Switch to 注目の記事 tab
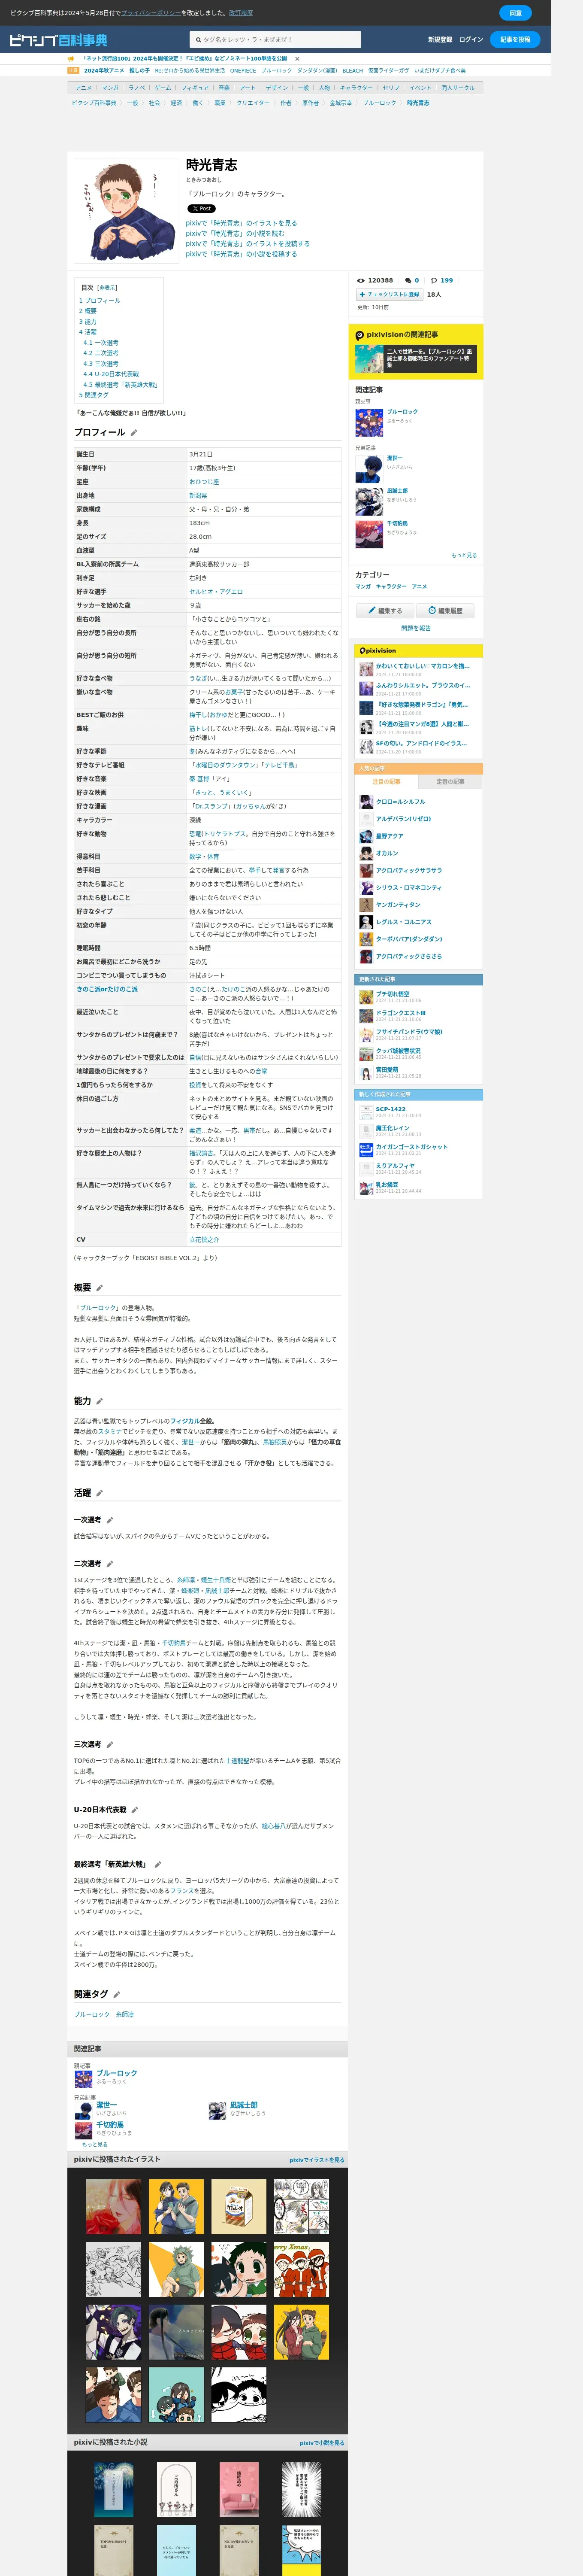The width and height of the screenshot is (583, 2576). 386,782
